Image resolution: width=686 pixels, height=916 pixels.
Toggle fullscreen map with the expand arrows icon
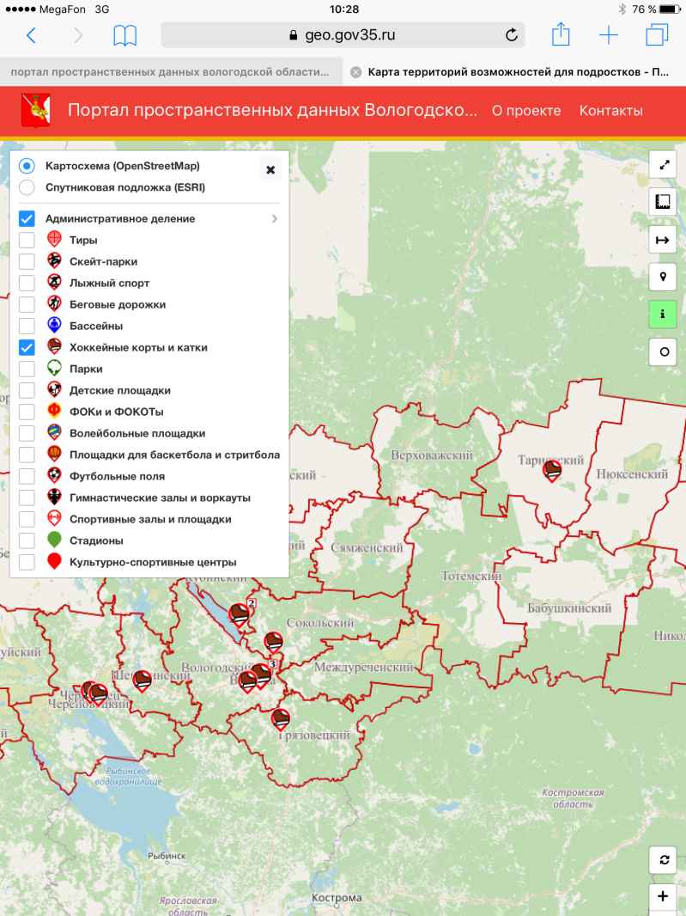[663, 164]
